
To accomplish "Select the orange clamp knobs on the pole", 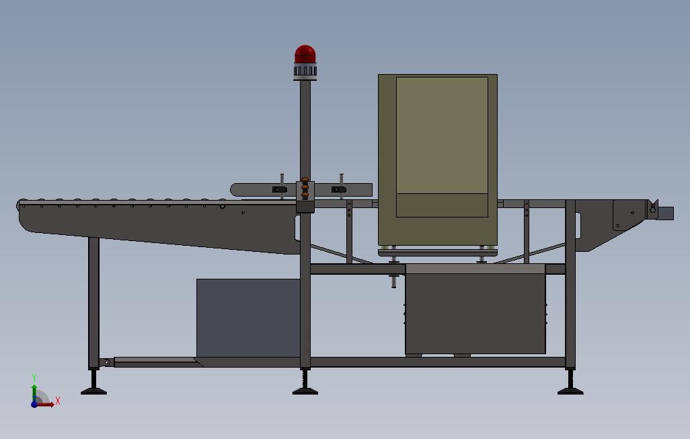I will click(x=305, y=189).
